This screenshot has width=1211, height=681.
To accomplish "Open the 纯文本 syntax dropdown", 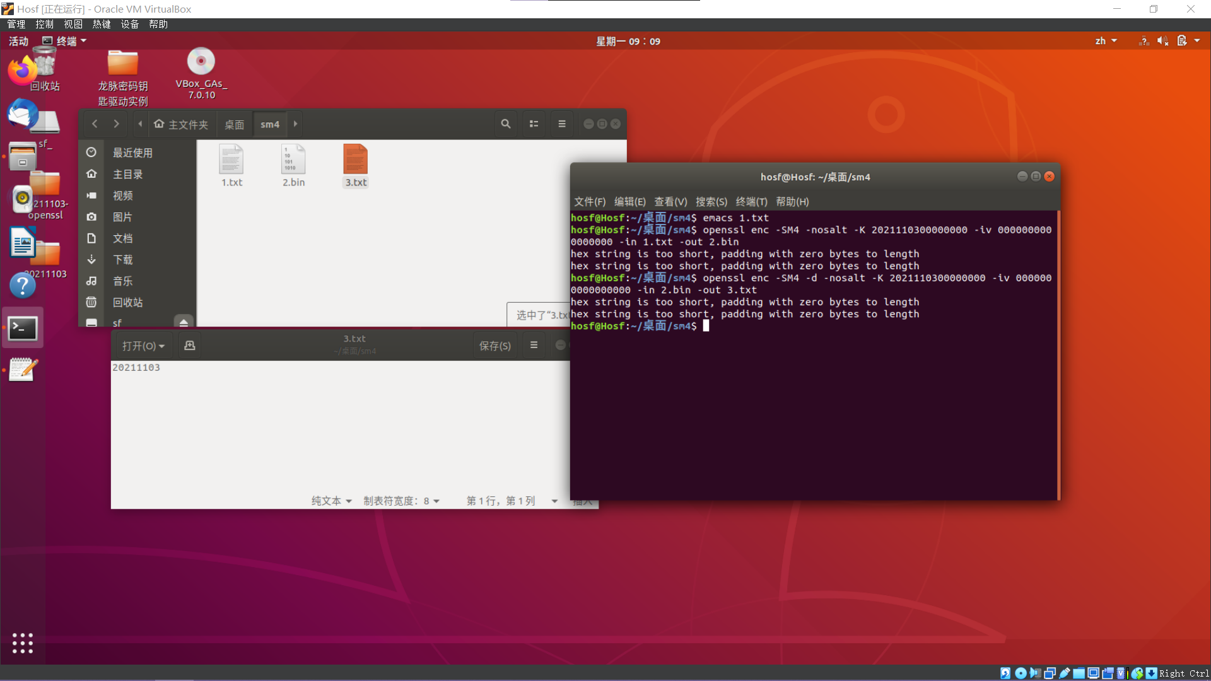I will click(x=332, y=501).
